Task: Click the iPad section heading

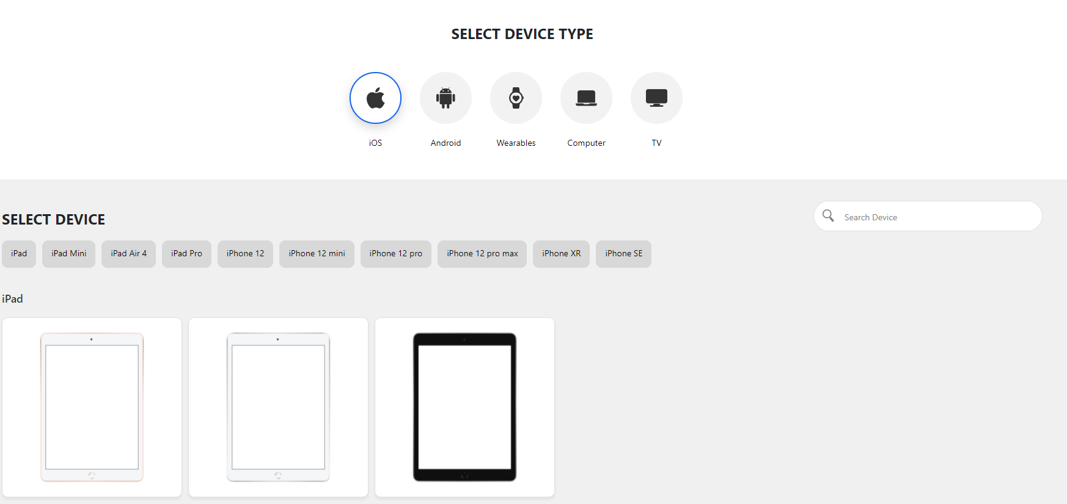Action: click(12, 299)
